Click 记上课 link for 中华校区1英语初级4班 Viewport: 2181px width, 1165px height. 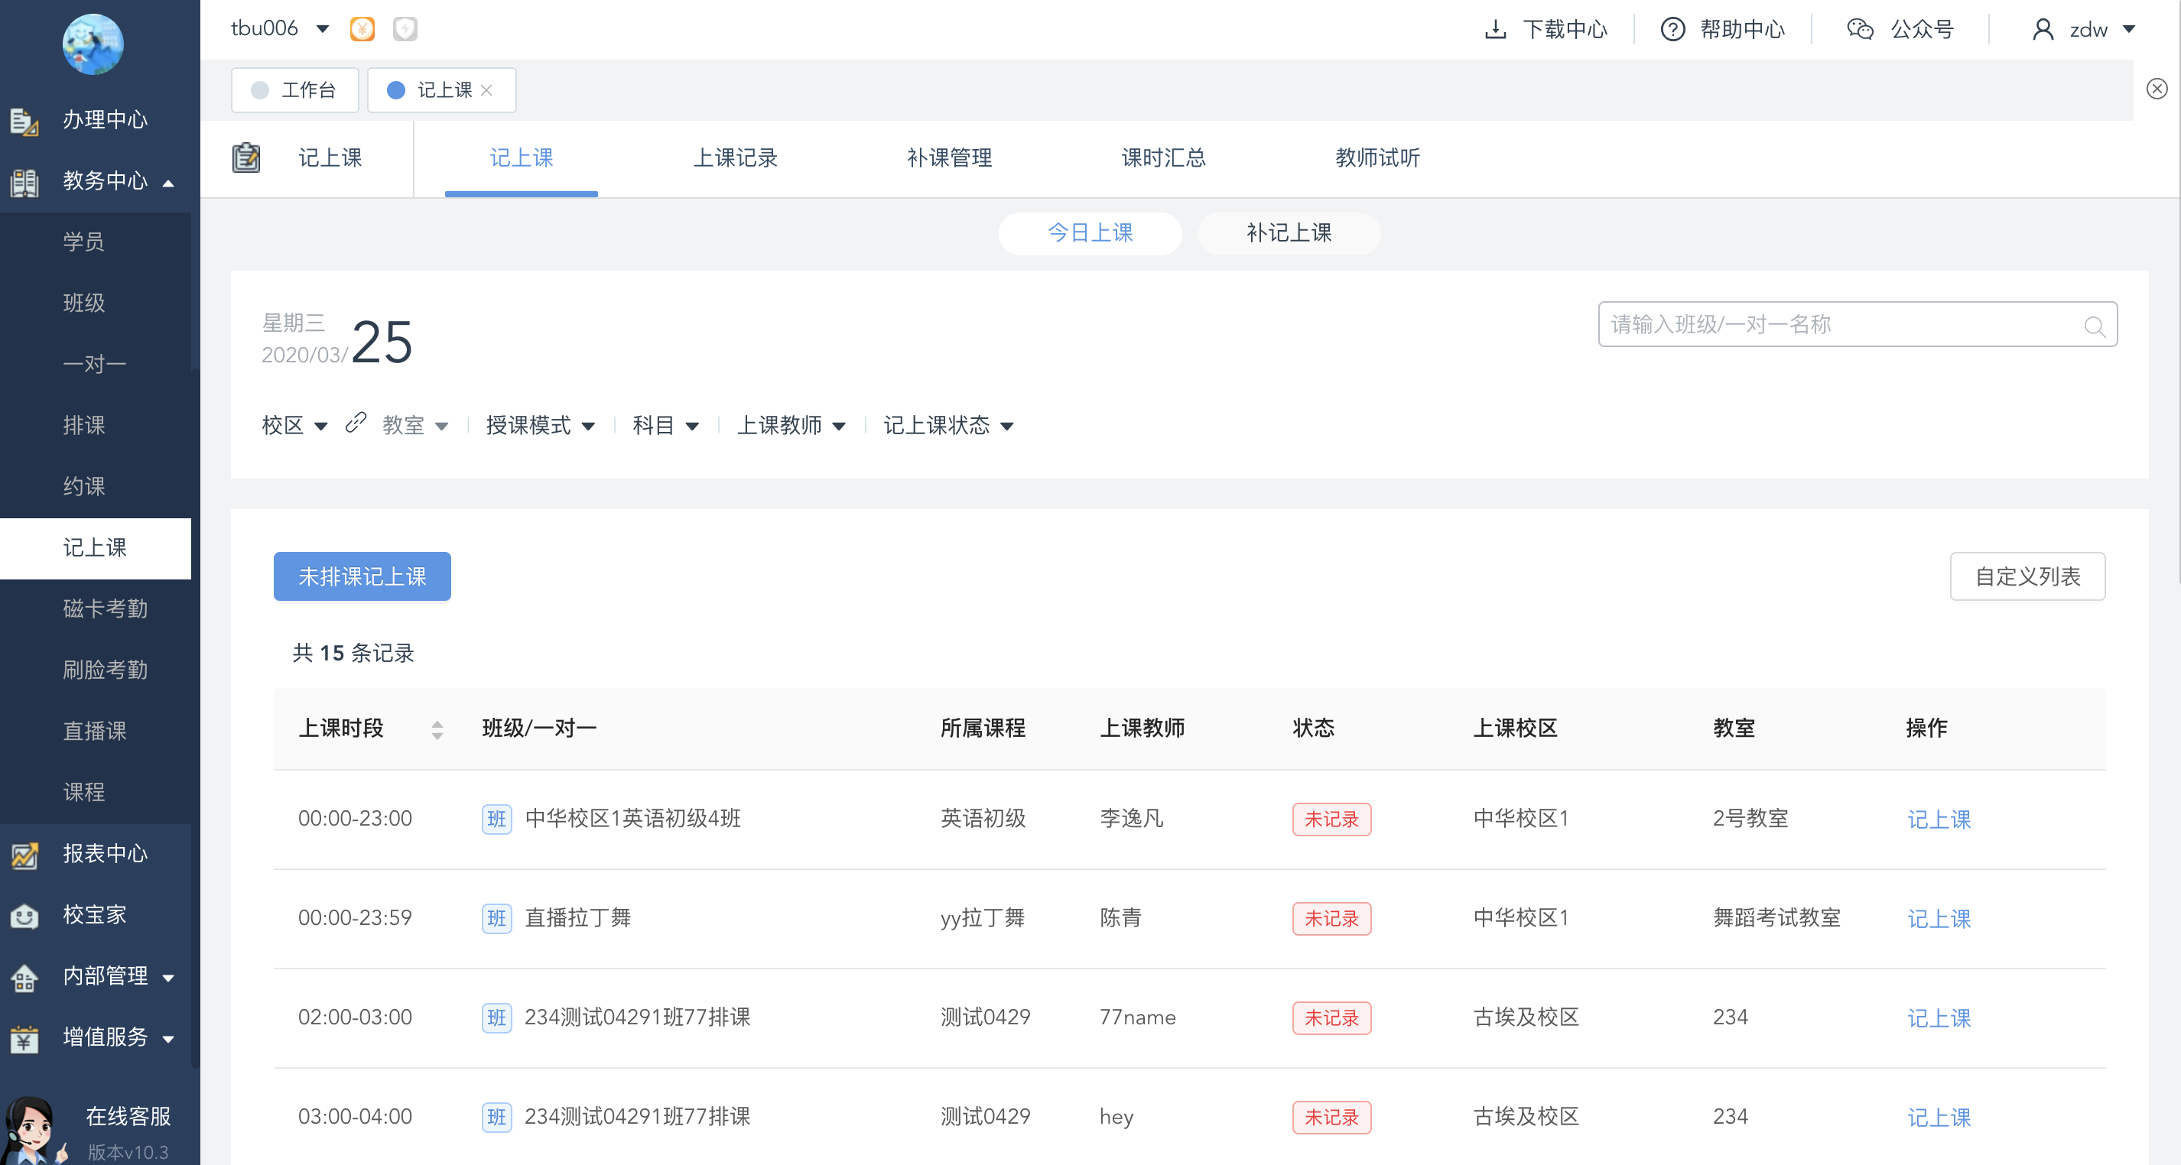tap(1938, 819)
